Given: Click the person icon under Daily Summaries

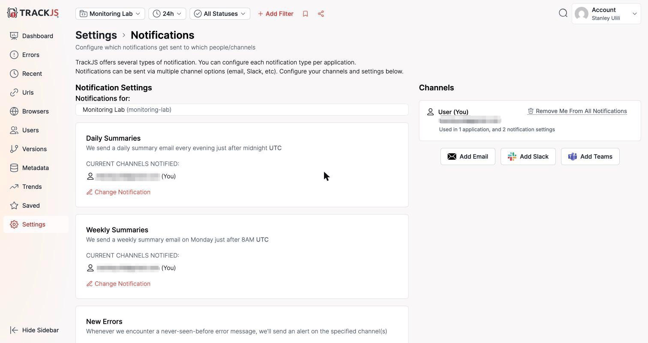Looking at the screenshot, I should coord(90,176).
